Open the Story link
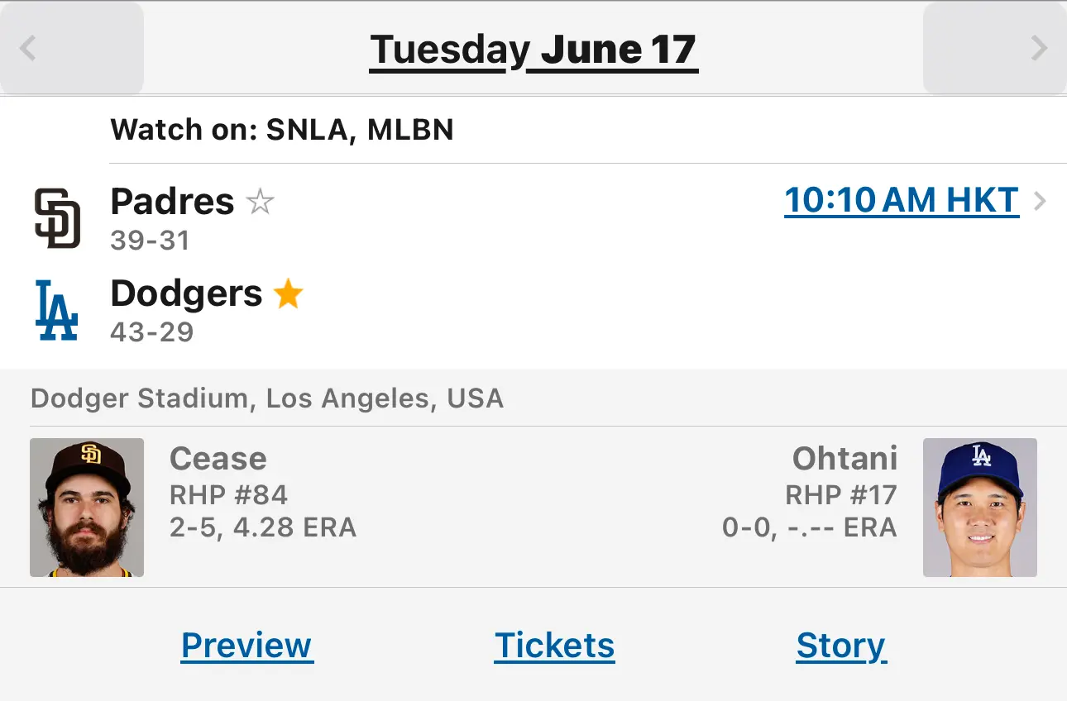The height and width of the screenshot is (701, 1067). click(840, 646)
